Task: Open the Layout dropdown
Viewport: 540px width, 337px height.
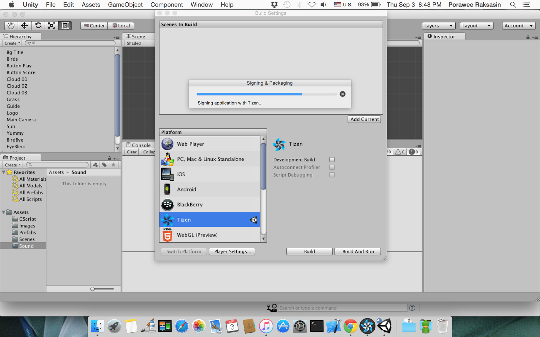Action: [x=476, y=26]
